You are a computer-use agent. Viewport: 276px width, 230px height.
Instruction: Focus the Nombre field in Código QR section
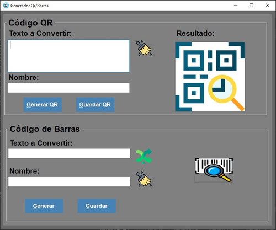click(68, 88)
